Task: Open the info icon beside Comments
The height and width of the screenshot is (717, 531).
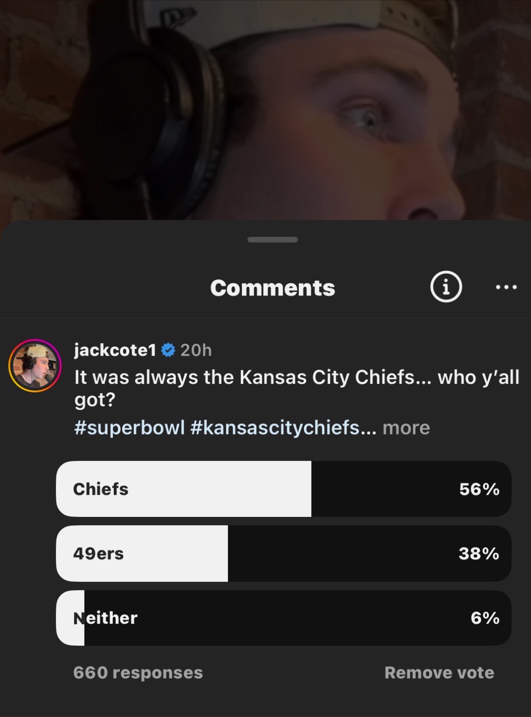Action: (x=446, y=287)
